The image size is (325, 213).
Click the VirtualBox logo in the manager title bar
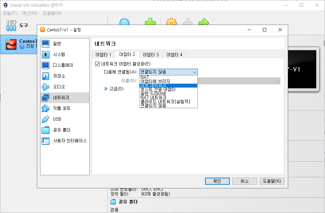(x=6, y=5)
